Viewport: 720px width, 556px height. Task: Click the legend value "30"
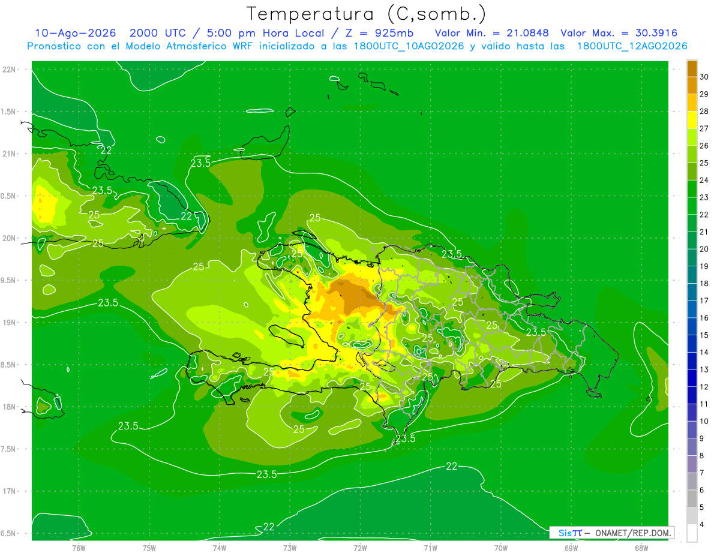click(704, 77)
